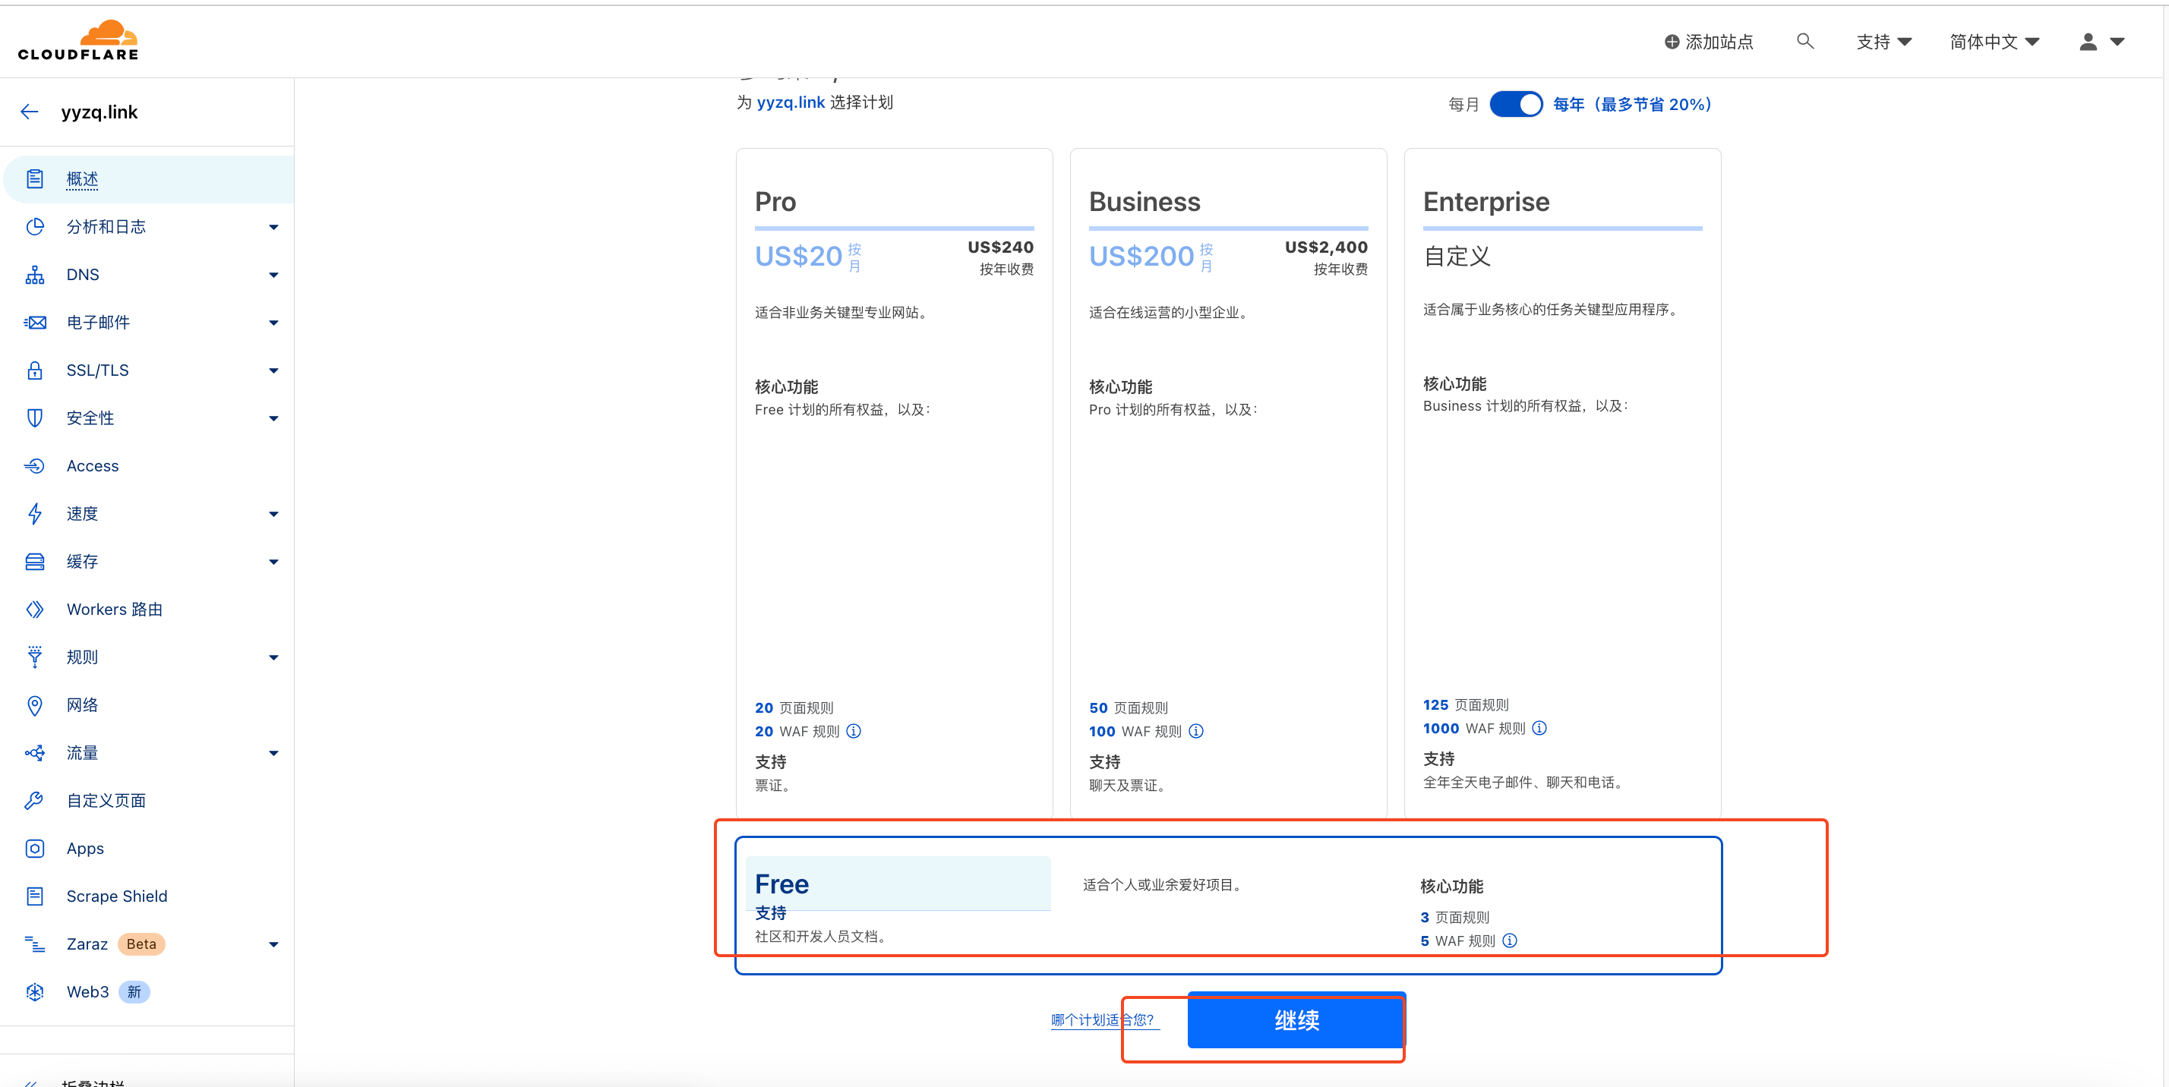Click the 电子邮件 envelope icon
Viewport: 2169px width, 1087px height.
pos(34,323)
